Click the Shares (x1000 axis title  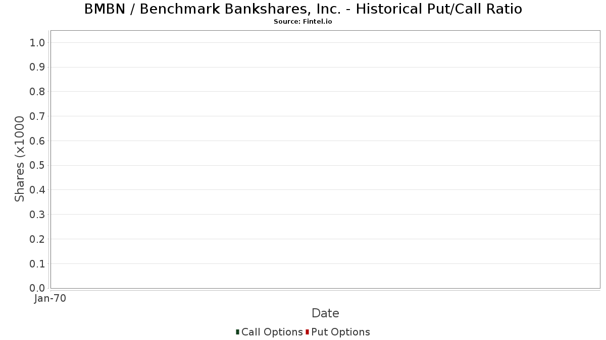[x=20, y=159]
